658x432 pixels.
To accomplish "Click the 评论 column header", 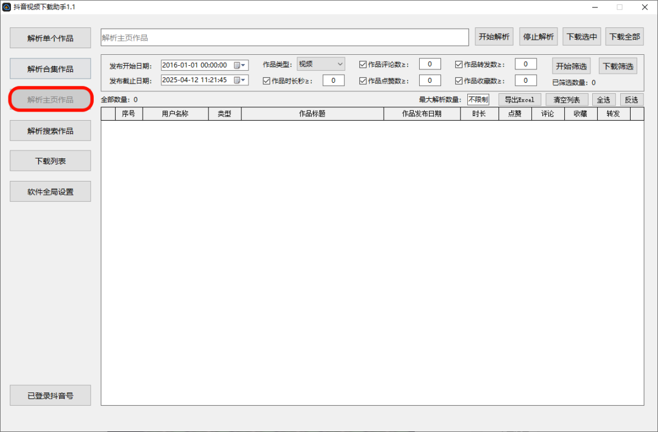I will 548,114.
